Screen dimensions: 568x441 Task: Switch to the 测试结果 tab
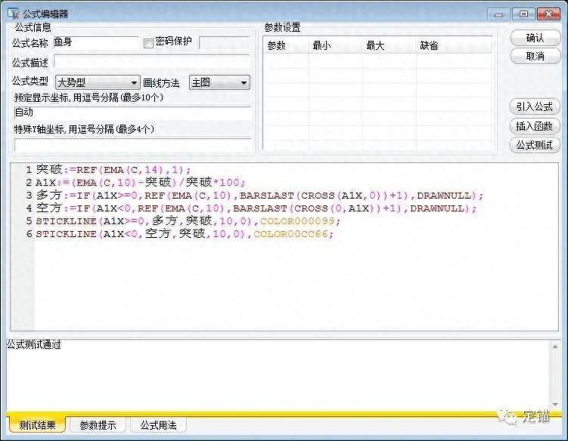tap(37, 424)
